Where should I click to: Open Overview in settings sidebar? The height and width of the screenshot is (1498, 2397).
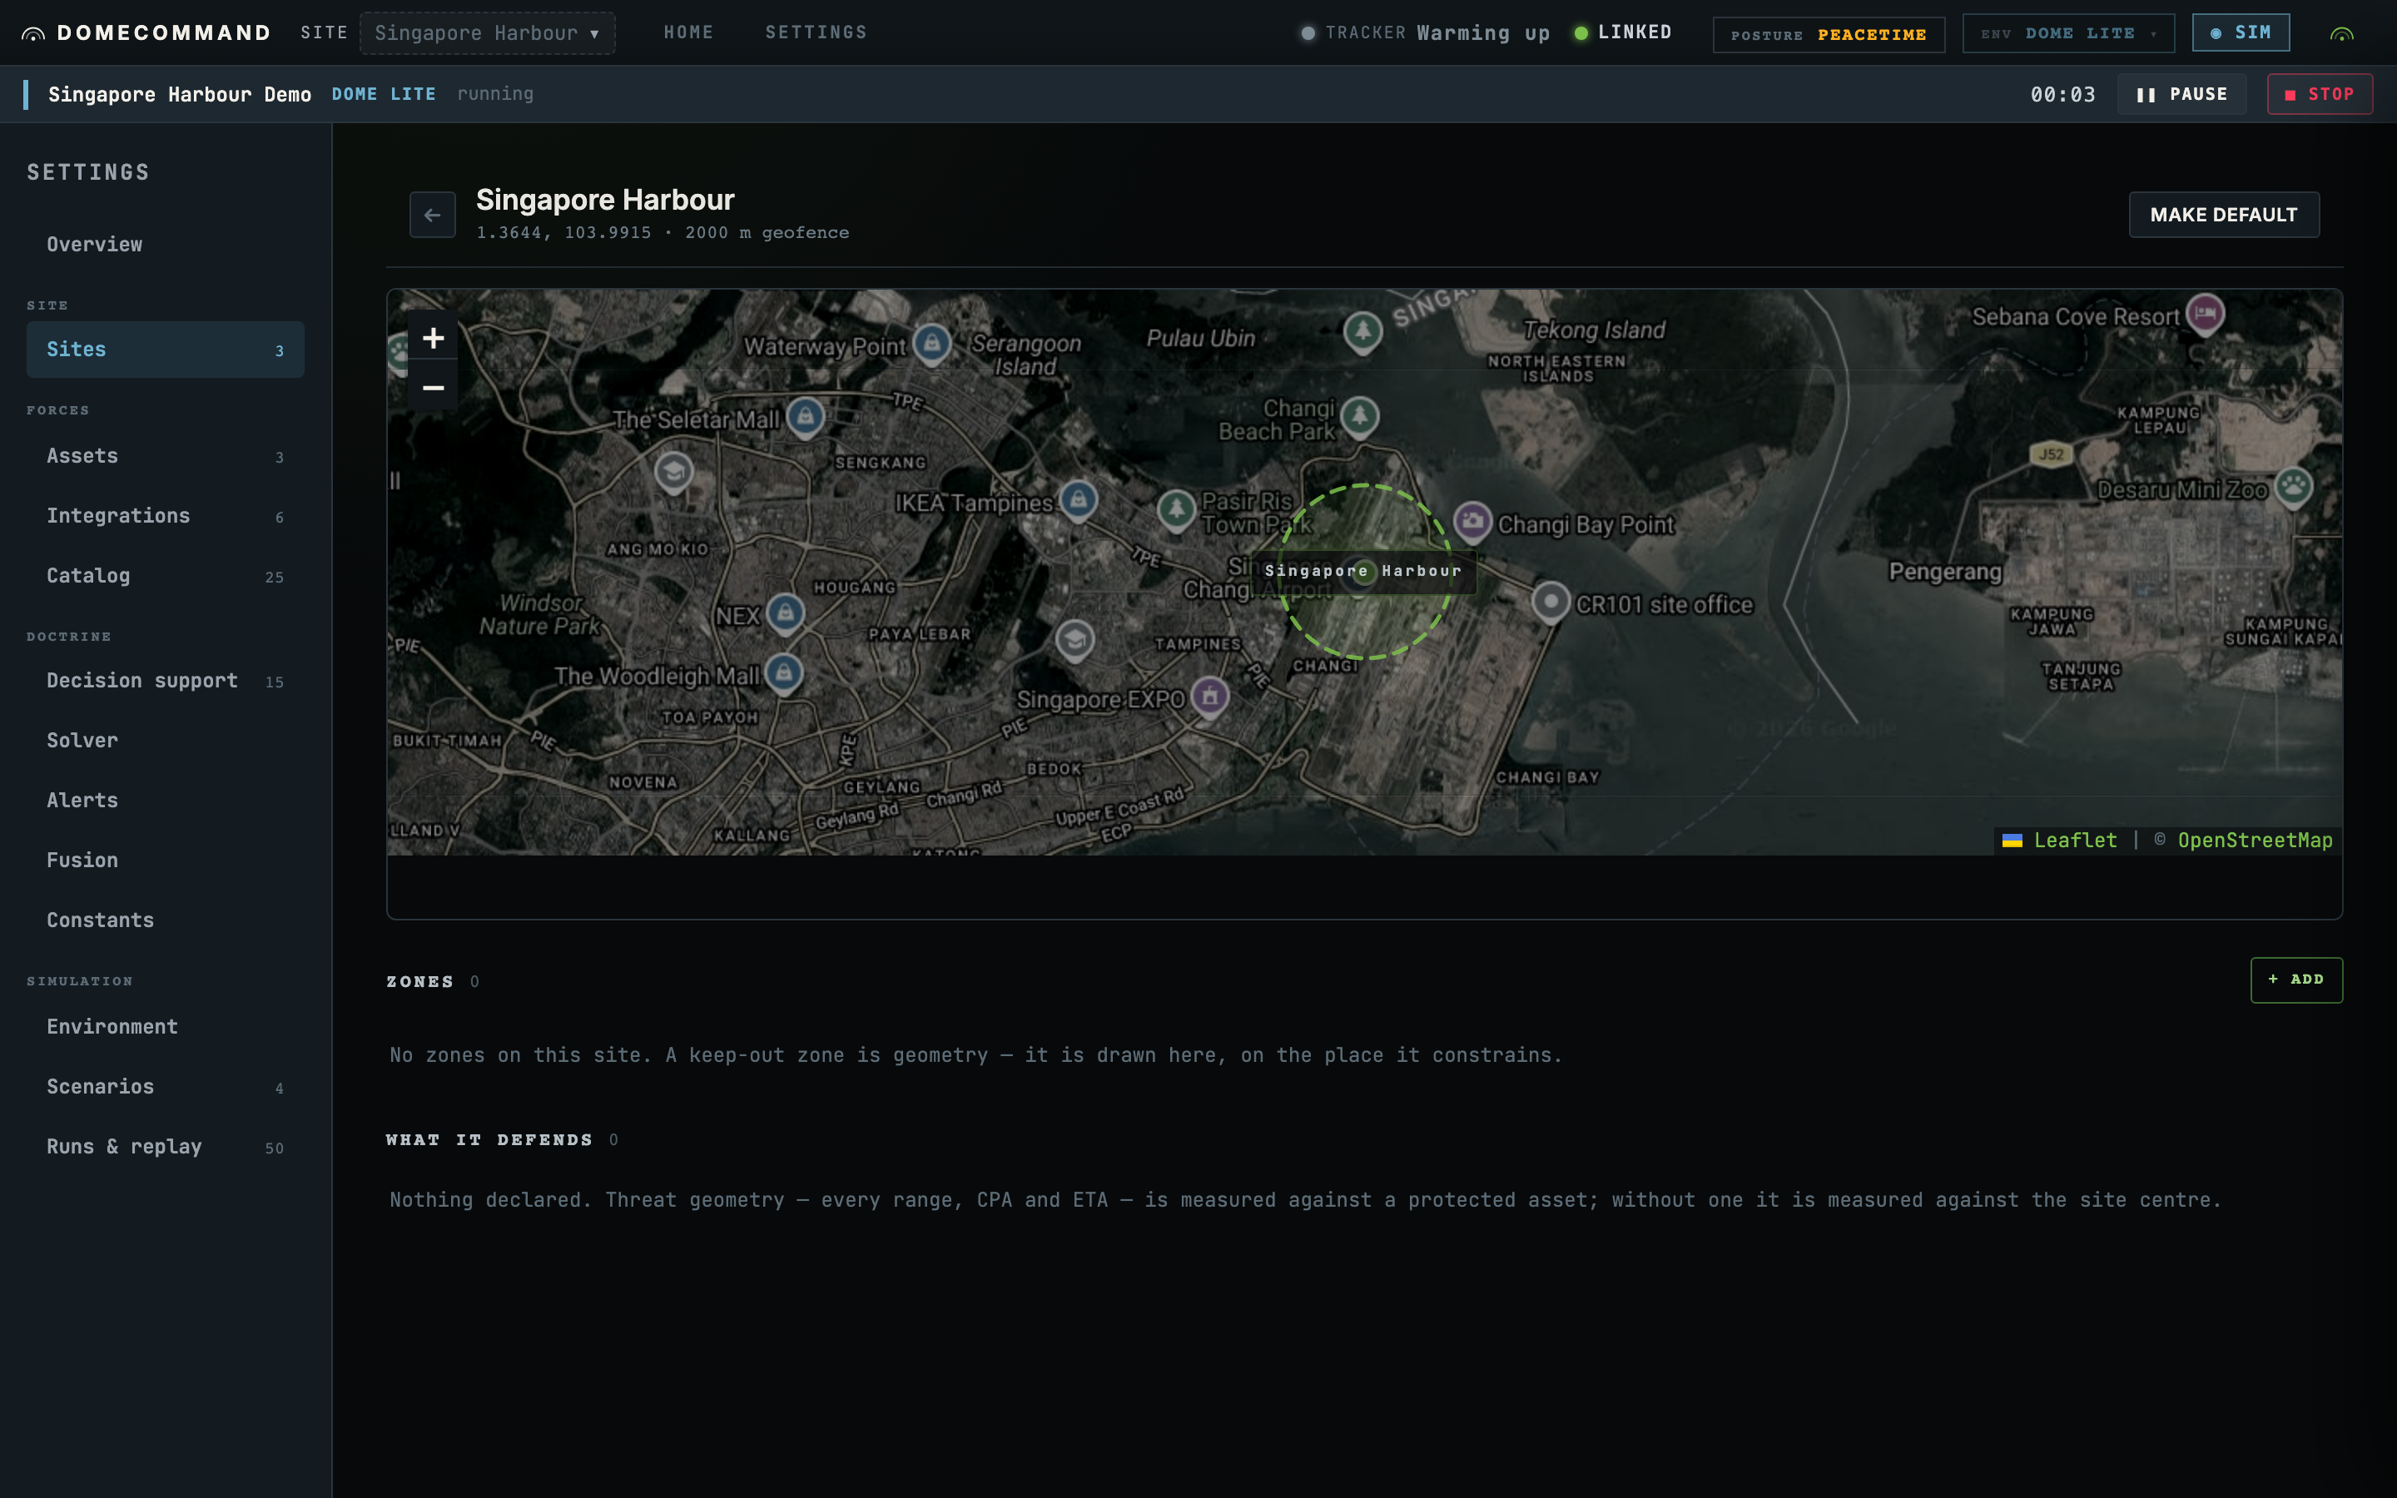(x=166, y=245)
